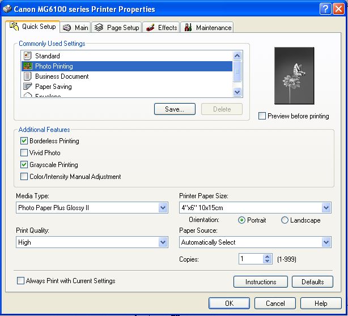Image resolution: width=348 pixels, height=316 pixels.
Task: Click the butterfly preview thumbnail
Action: (293, 76)
